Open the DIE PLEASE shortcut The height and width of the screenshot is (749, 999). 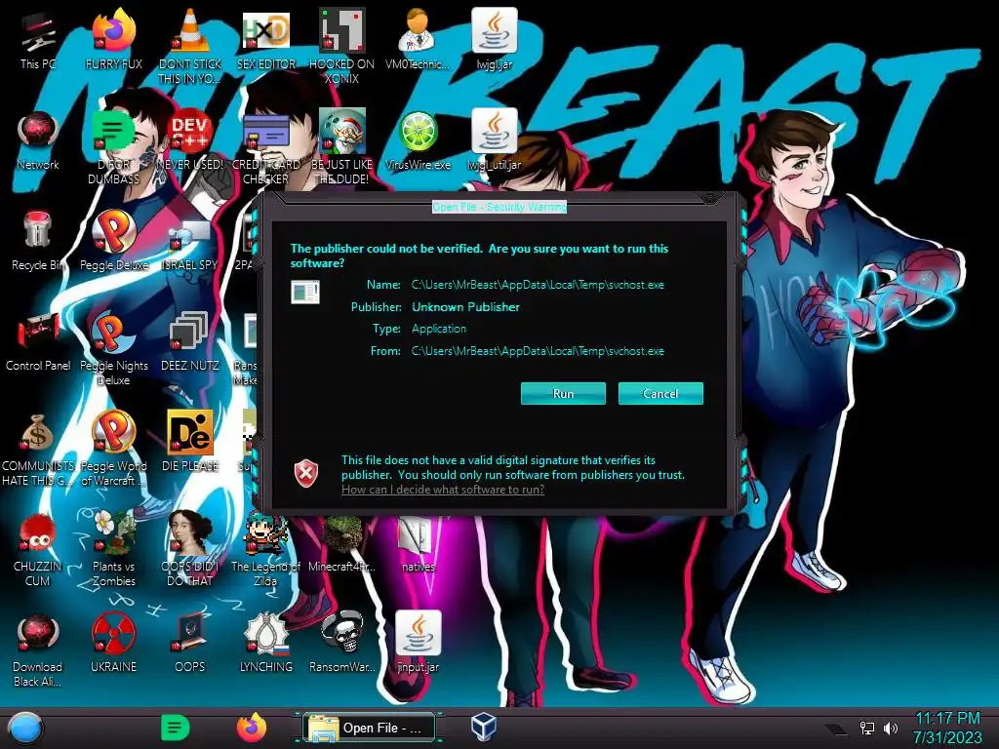pos(190,442)
